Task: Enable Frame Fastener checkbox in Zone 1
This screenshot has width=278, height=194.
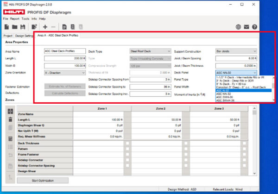Action: [x=127, y=154]
